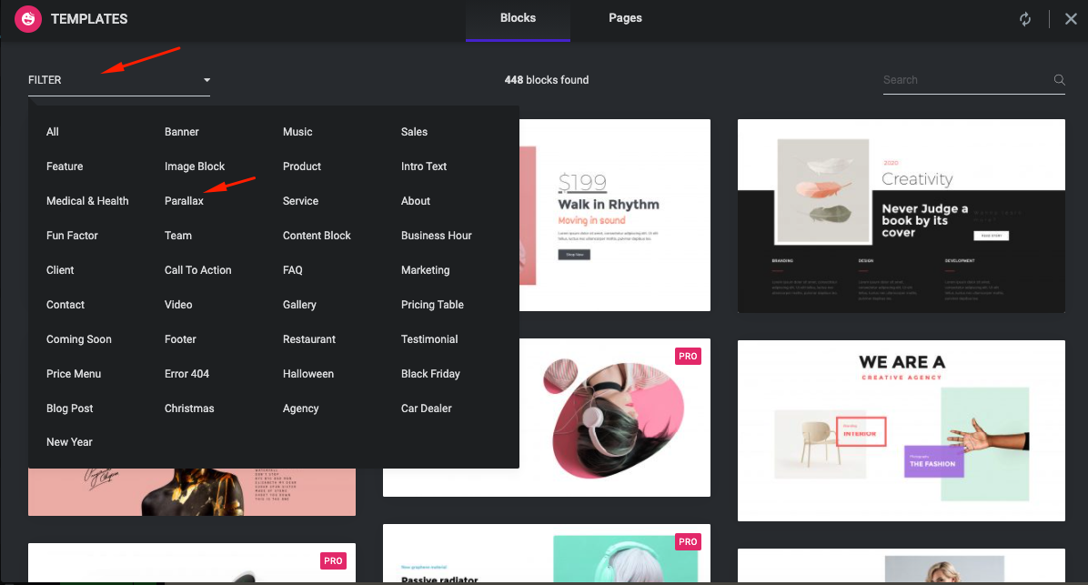Select the Testimonial category
This screenshot has width=1088, height=585.
[429, 339]
